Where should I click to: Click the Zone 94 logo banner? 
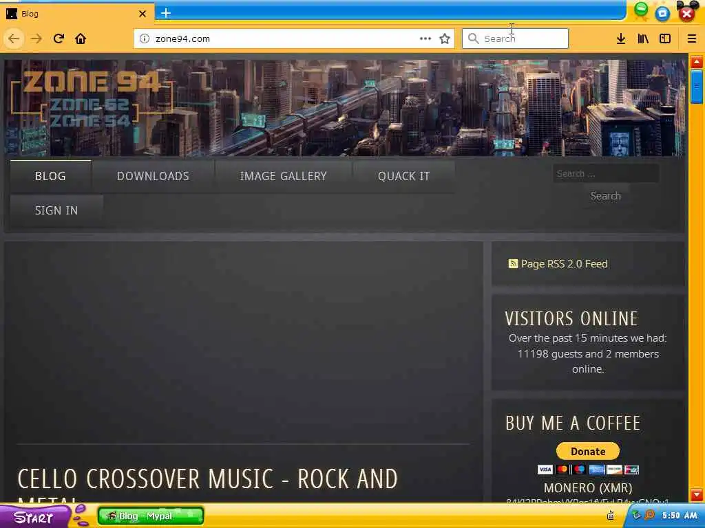92,99
